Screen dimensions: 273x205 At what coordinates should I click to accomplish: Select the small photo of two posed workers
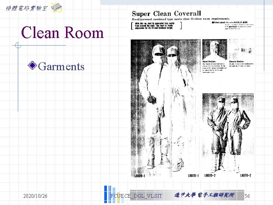click(x=228, y=134)
